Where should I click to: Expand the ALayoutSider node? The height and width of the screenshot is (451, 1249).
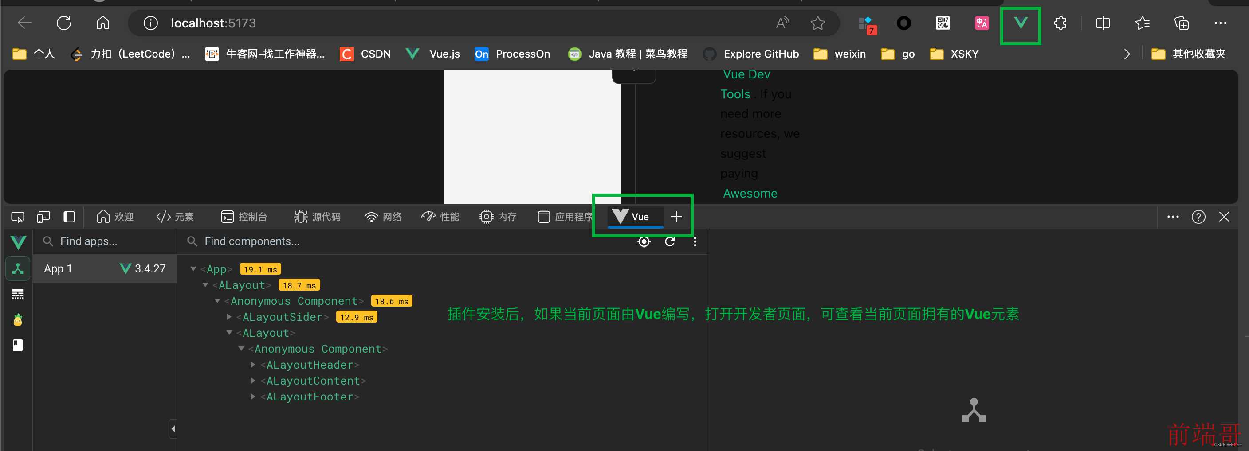pyautogui.click(x=229, y=316)
